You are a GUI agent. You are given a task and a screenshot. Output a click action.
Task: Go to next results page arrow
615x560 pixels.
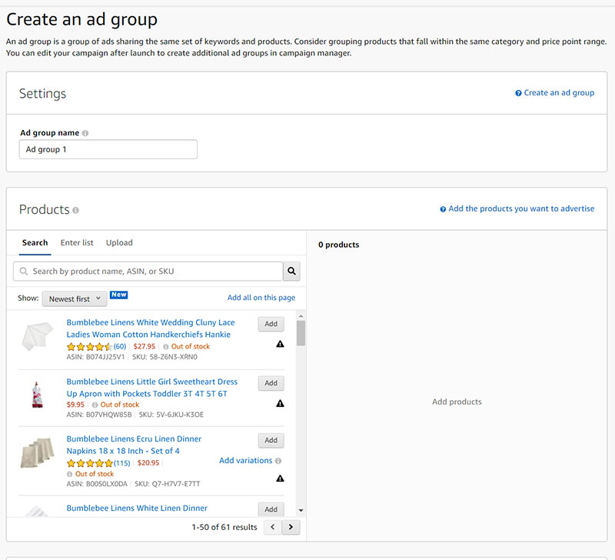[x=291, y=527]
